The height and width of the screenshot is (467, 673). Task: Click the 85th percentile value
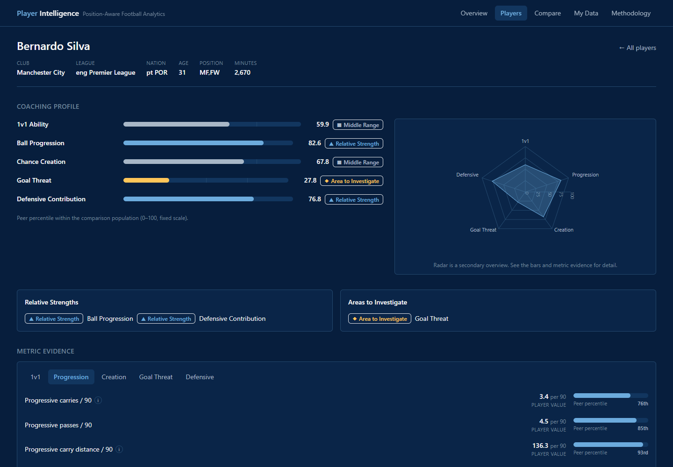click(643, 428)
